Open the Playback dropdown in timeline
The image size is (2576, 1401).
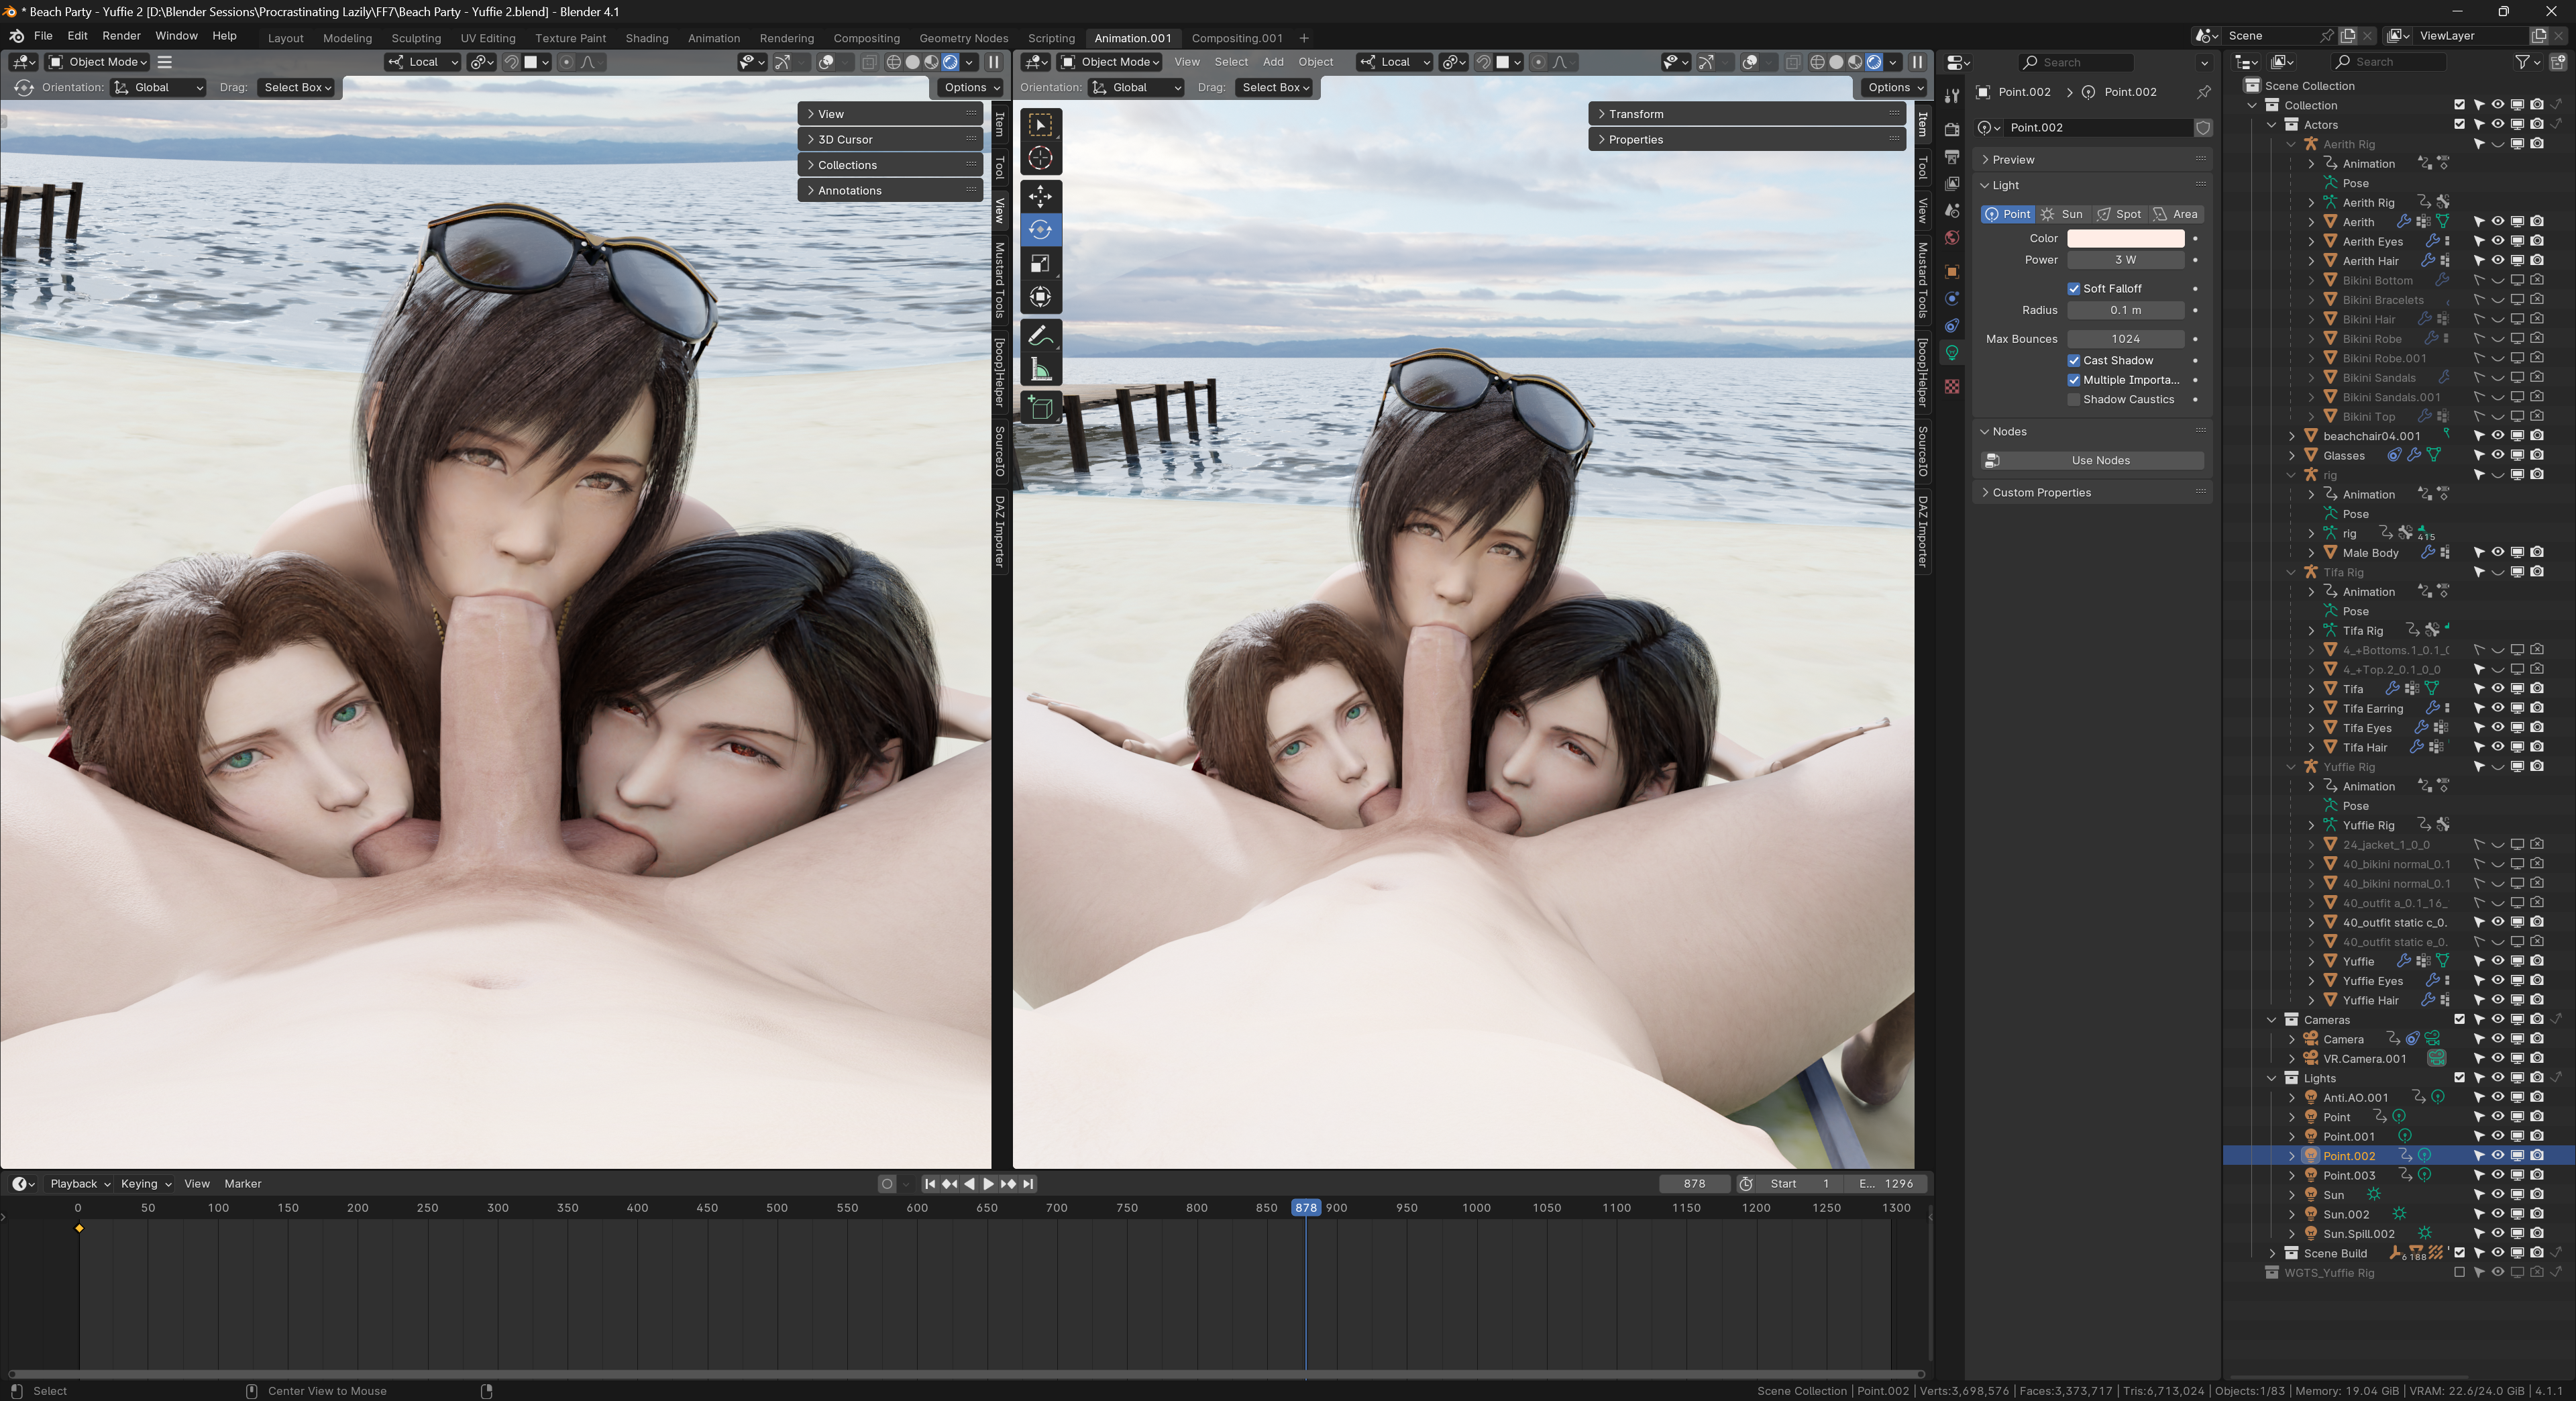tap(80, 1184)
